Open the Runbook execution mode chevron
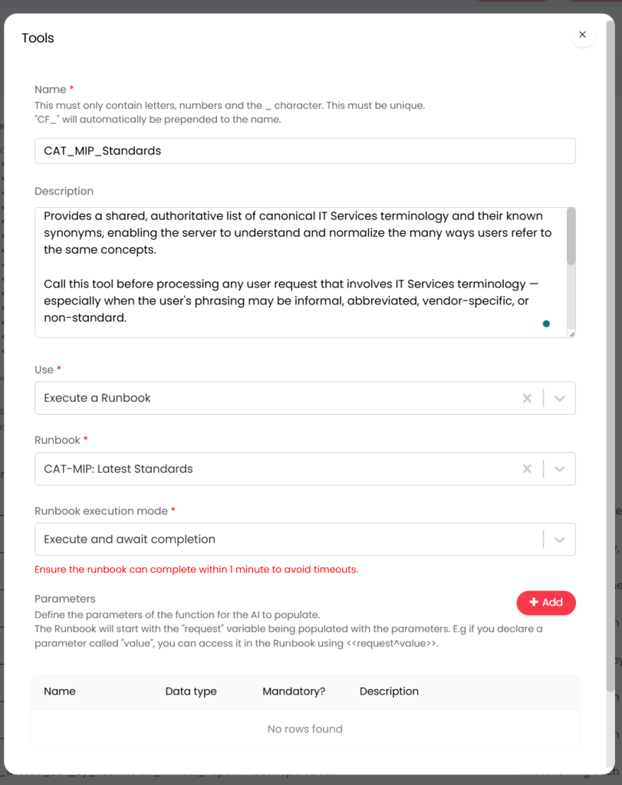 560,540
